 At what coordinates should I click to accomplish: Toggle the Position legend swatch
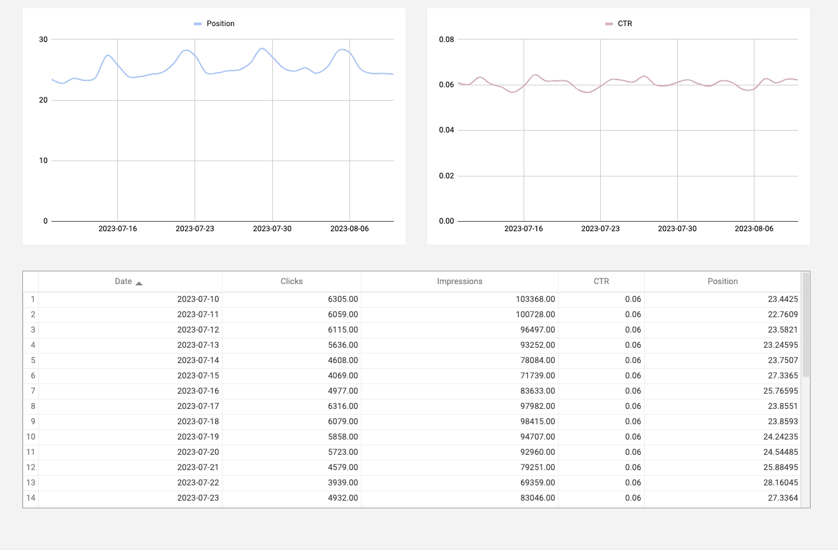[198, 24]
